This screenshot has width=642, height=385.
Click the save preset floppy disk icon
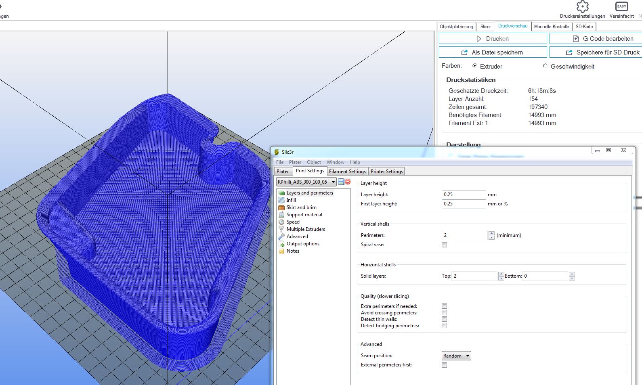point(341,182)
